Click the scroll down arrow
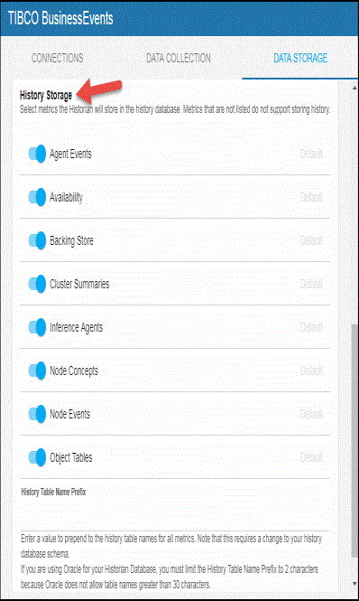Viewport: 359px width, 601px height. [354, 584]
